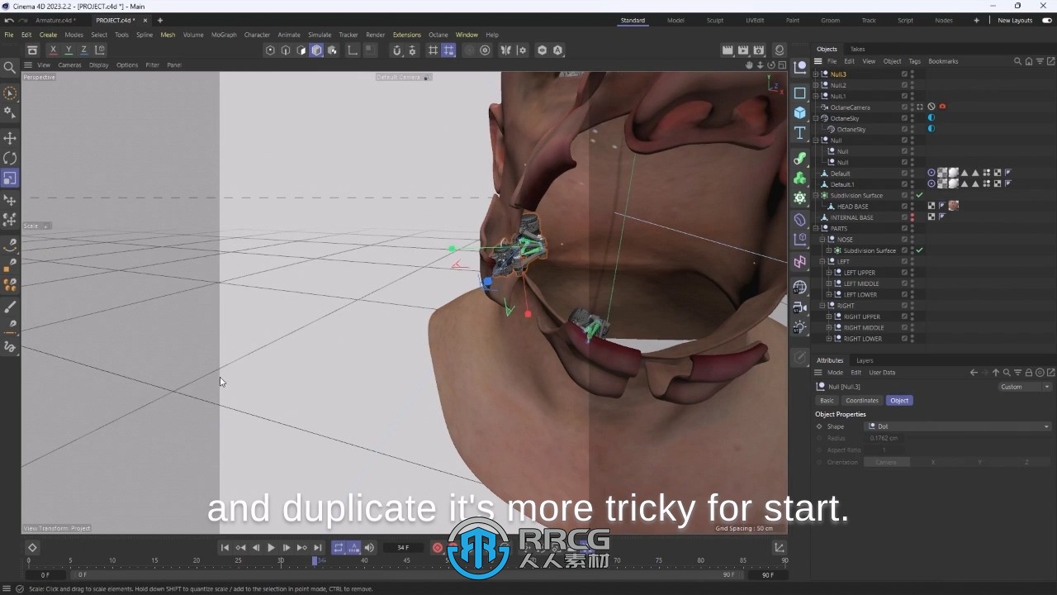The width and height of the screenshot is (1057, 595).
Task: Add a Null object from palette
Action: pyautogui.click(x=800, y=67)
